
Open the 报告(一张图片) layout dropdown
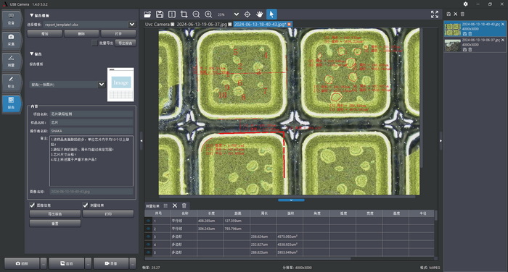[x=102, y=85]
